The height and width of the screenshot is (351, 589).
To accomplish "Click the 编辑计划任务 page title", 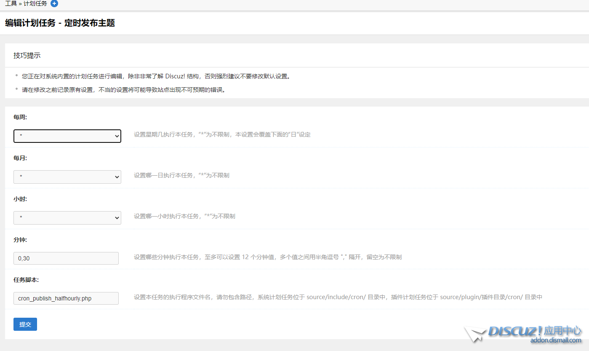I will point(60,23).
